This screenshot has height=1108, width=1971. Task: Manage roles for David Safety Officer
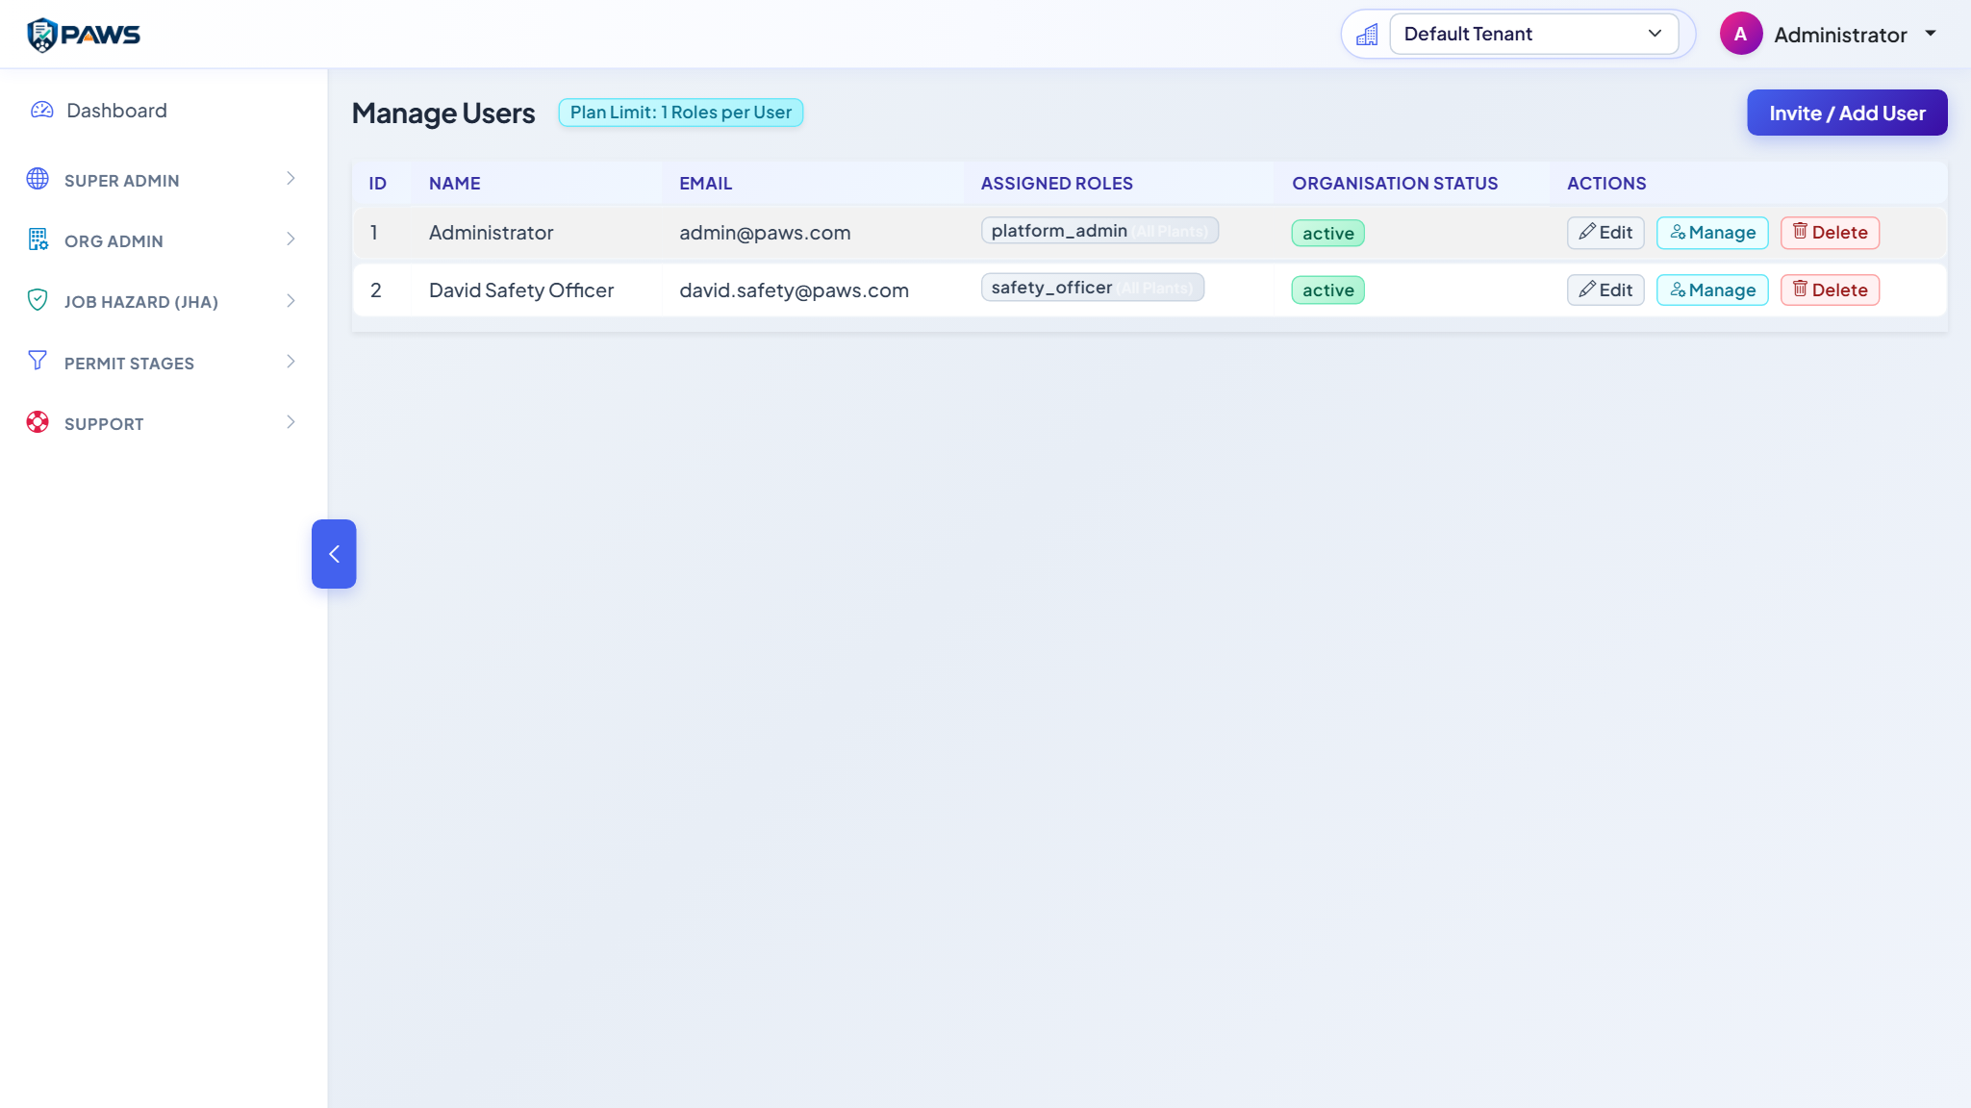[x=1712, y=290]
